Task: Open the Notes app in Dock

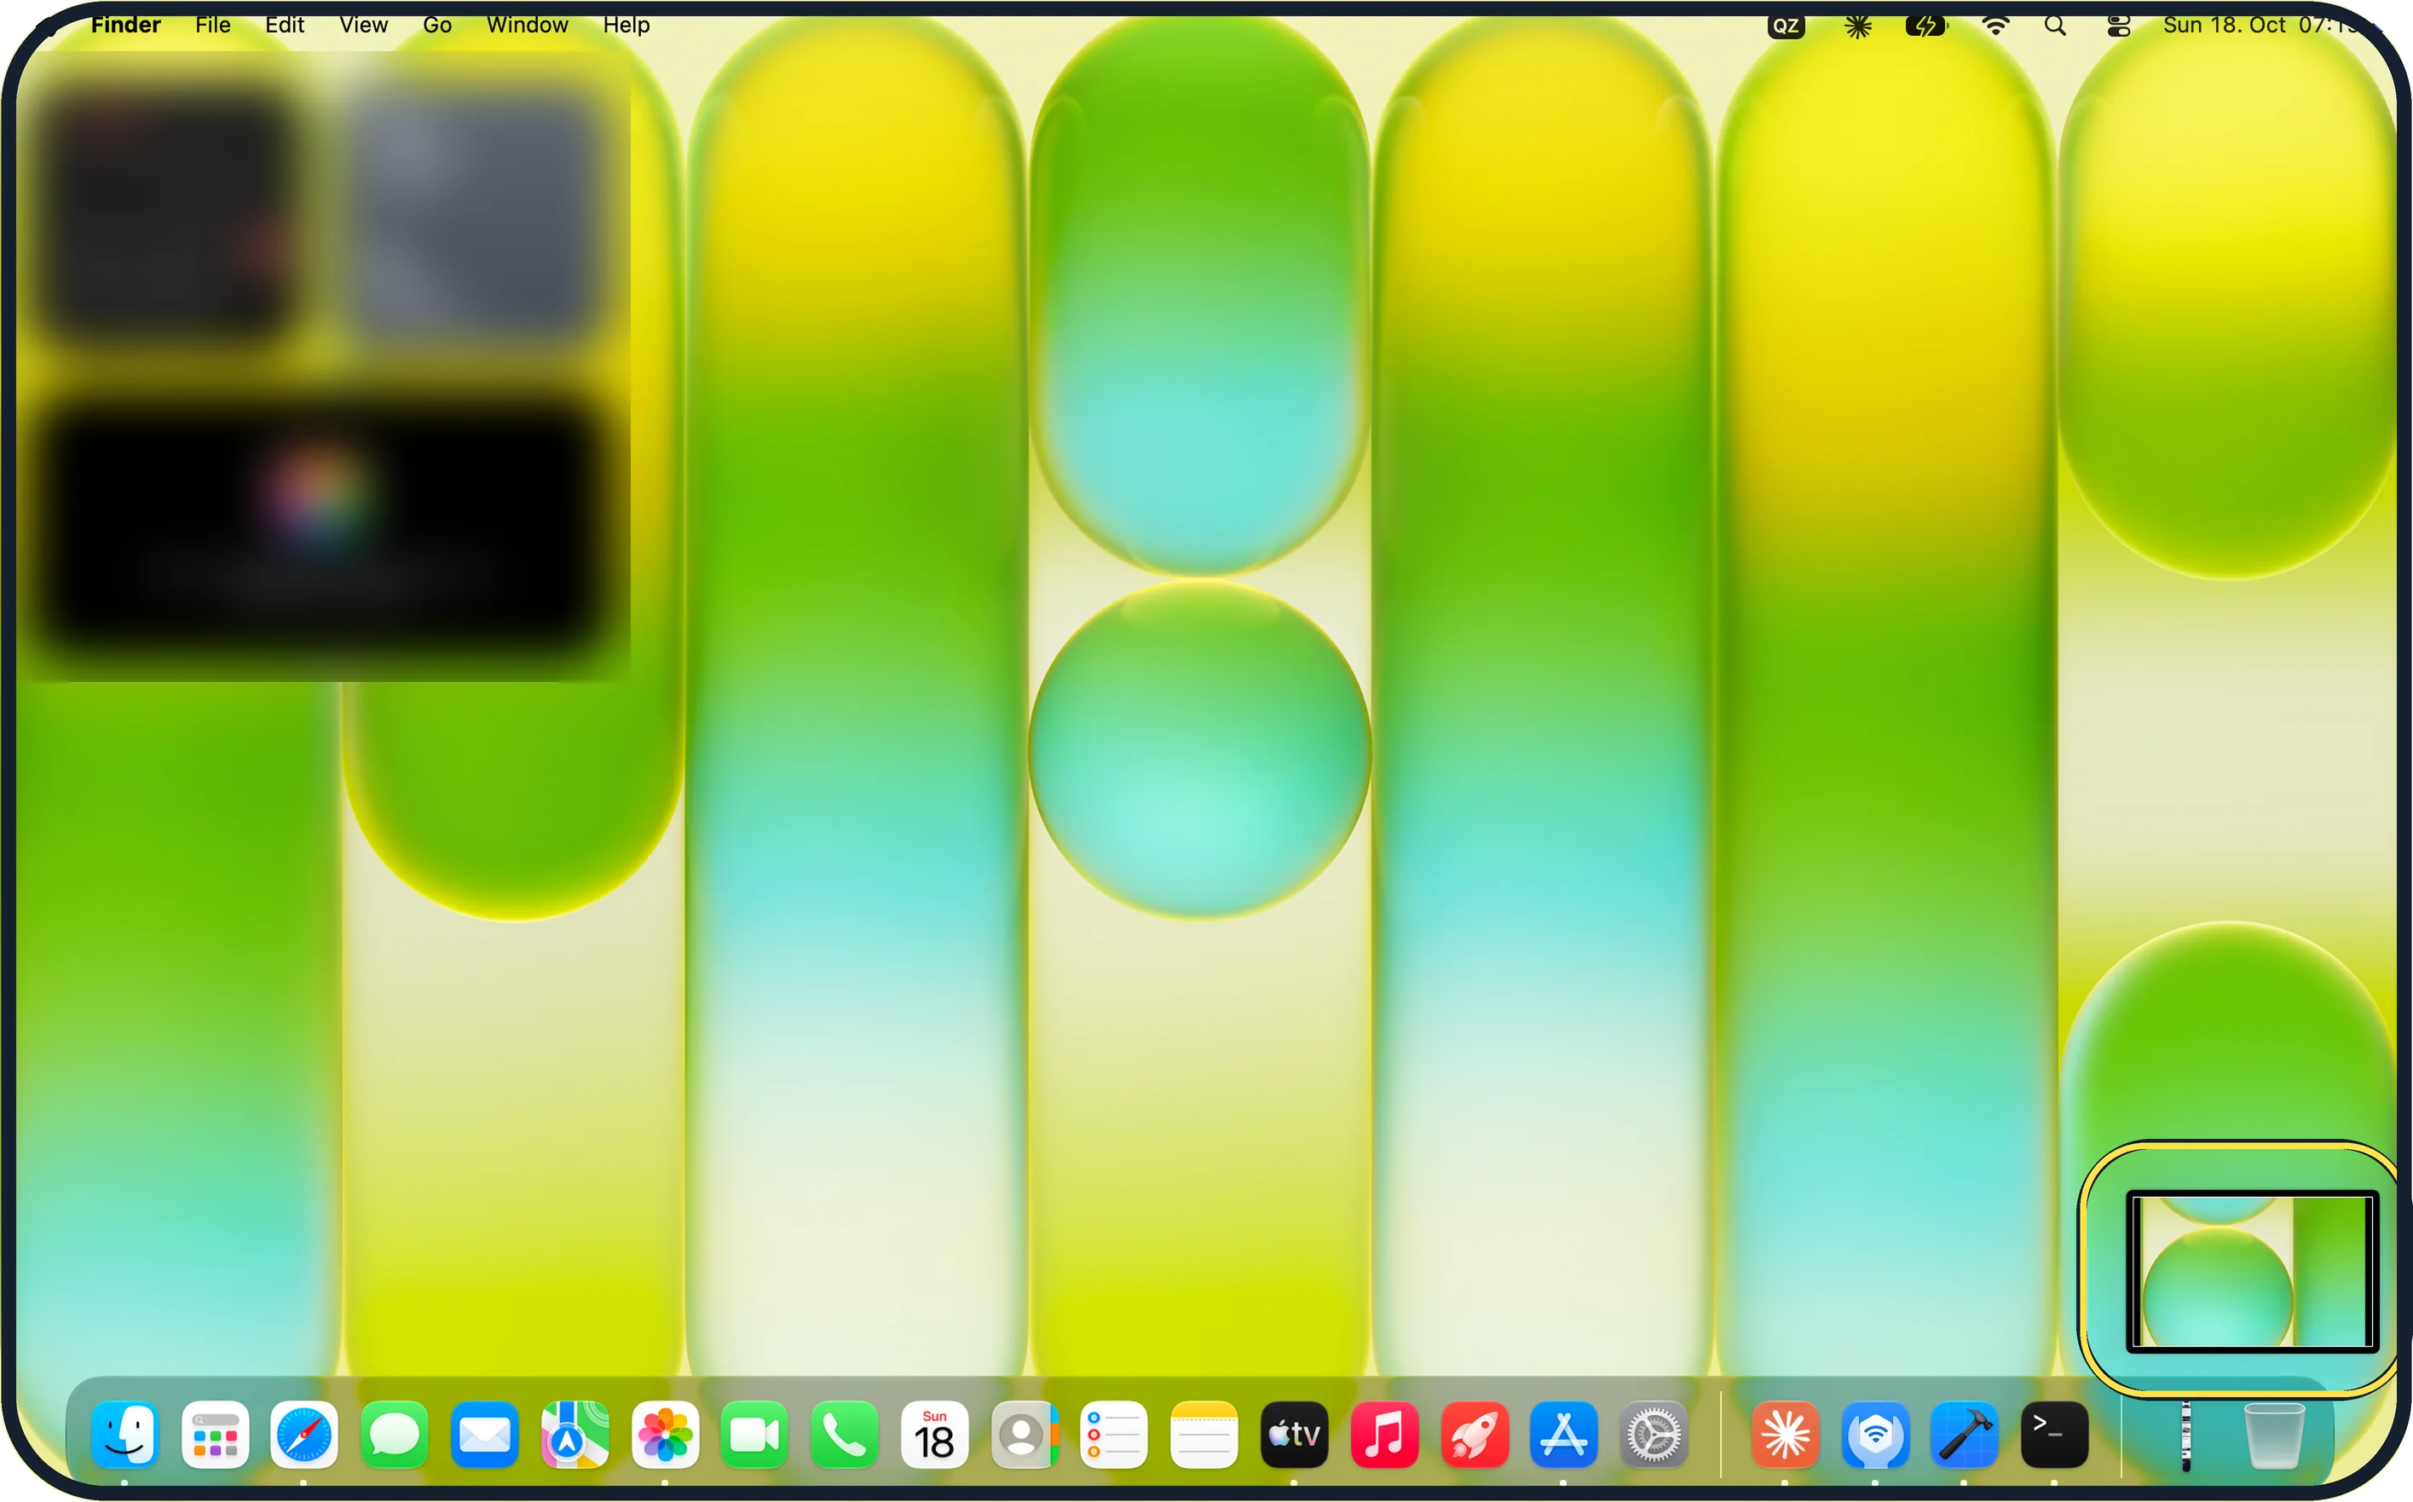Action: (1204, 1435)
